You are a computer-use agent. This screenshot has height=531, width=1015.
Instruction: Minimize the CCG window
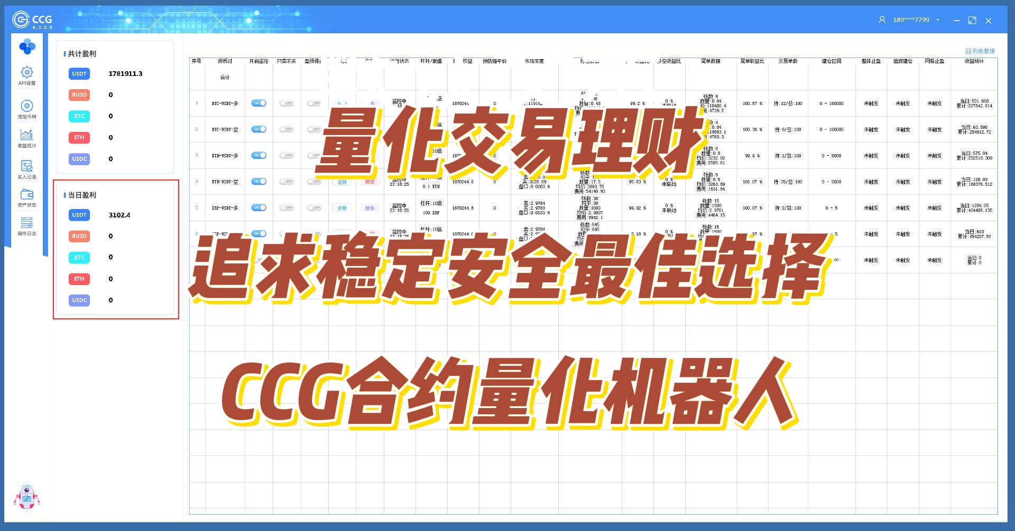pos(956,20)
